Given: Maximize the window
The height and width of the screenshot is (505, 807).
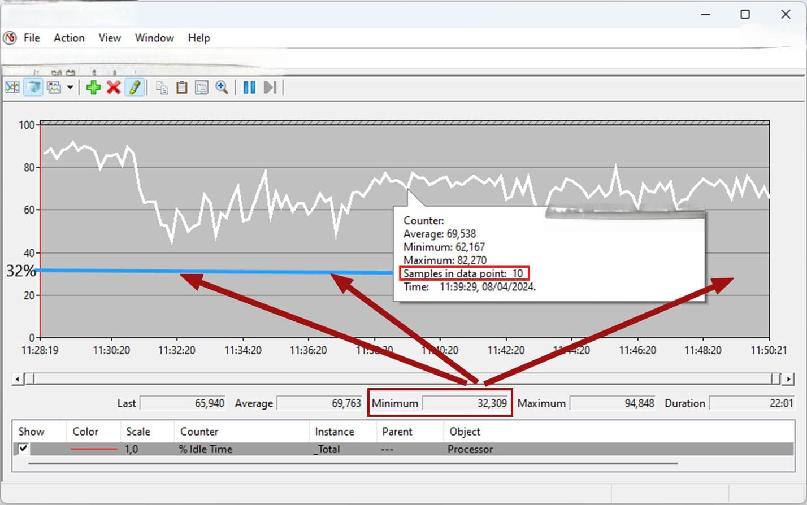Looking at the screenshot, I should (745, 14).
